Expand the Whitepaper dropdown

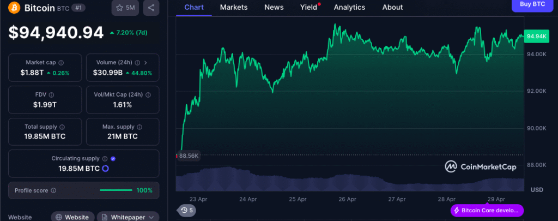tap(128, 217)
